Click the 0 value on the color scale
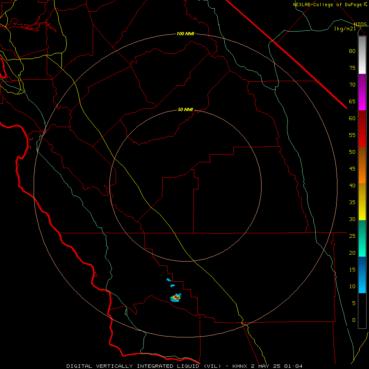Viewport: 369px width, 369px height. click(354, 320)
